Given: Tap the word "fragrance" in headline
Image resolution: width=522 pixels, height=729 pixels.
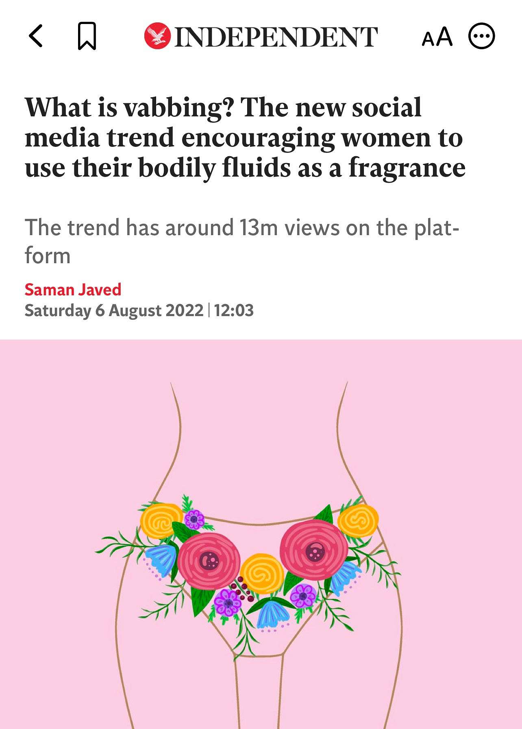Looking at the screenshot, I should [x=407, y=168].
